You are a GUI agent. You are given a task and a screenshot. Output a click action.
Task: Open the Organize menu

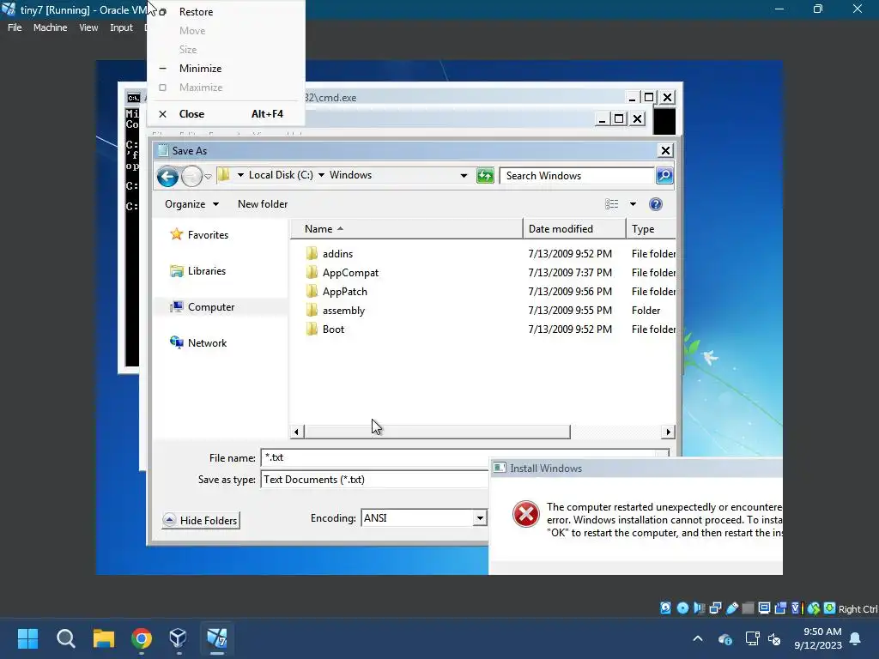[x=191, y=204]
